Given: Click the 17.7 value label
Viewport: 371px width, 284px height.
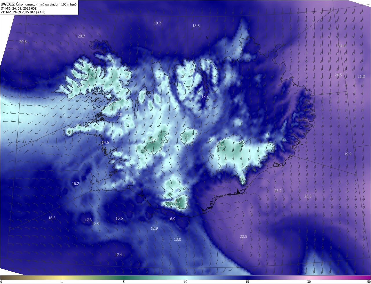Looking at the screenshot, I should [x=205, y=96].
